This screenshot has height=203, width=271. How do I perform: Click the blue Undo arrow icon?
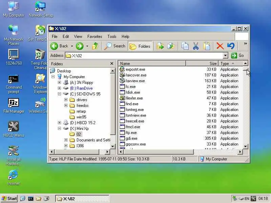231,46
